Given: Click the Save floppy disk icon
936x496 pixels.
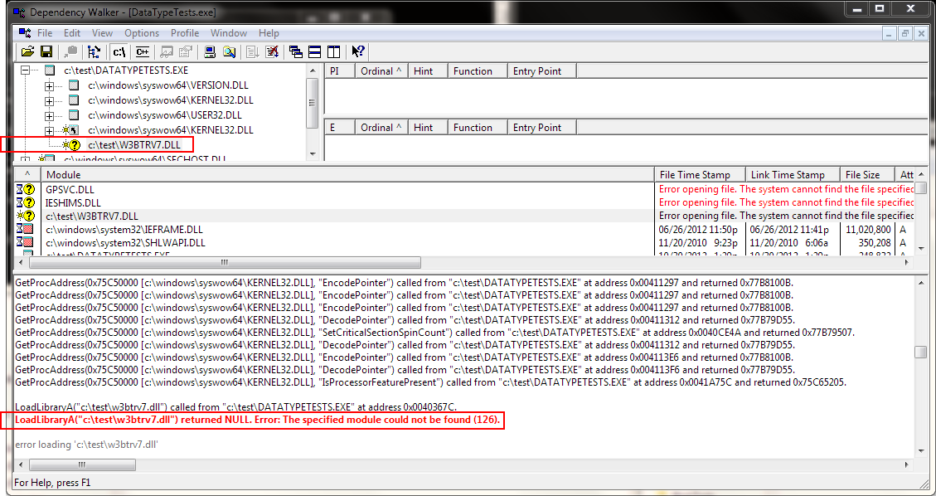Looking at the screenshot, I should [46, 52].
